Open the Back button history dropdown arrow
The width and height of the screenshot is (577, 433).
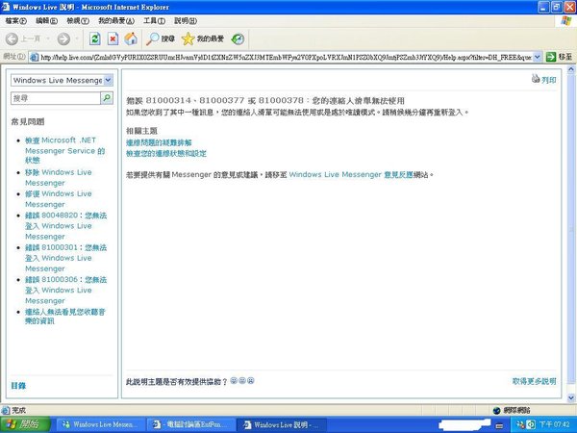[x=47, y=38]
